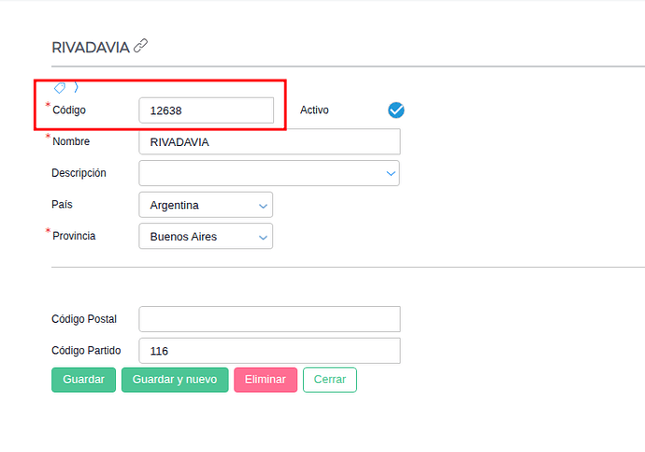Screen dimensions: 645x452
Task: Click the blue tag icon above Código
Action: coord(60,87)
